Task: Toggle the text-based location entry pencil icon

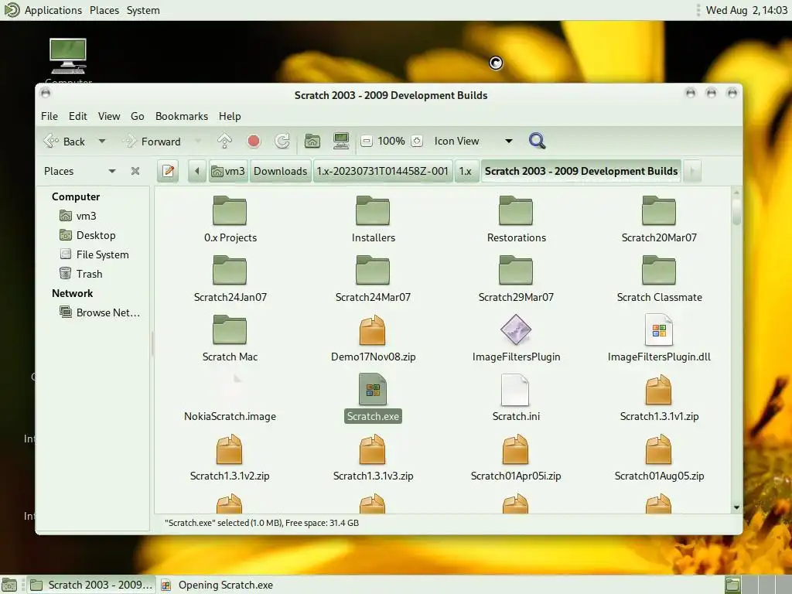Action: [x=168, y=171]
